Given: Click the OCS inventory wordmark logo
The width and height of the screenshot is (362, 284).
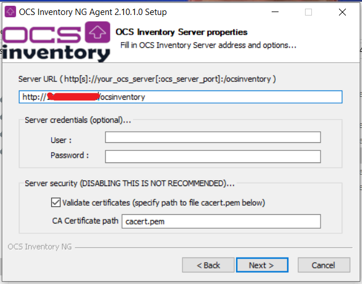Looking at the screenshot, I should tap(56, 41).
